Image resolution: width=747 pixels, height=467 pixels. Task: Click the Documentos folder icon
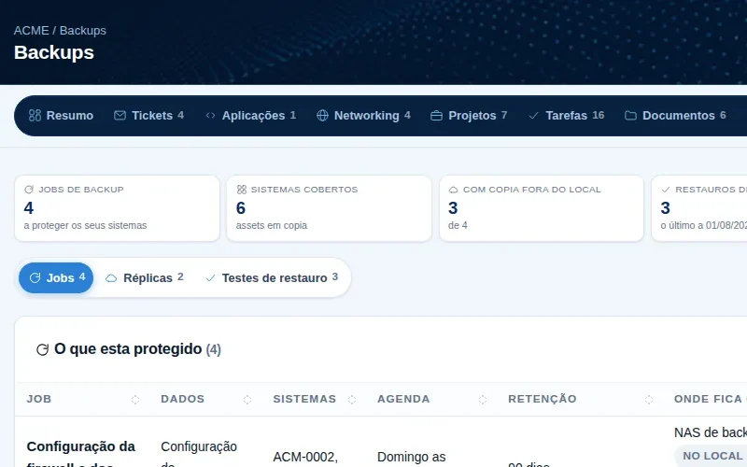[630, 115]
